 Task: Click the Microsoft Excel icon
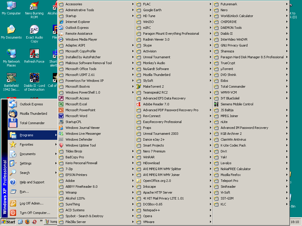tap(61, 104)
